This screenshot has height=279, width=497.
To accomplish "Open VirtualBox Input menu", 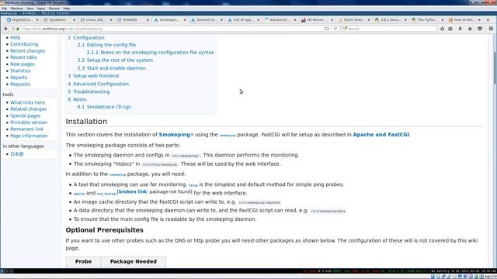I will coord(41,9).
